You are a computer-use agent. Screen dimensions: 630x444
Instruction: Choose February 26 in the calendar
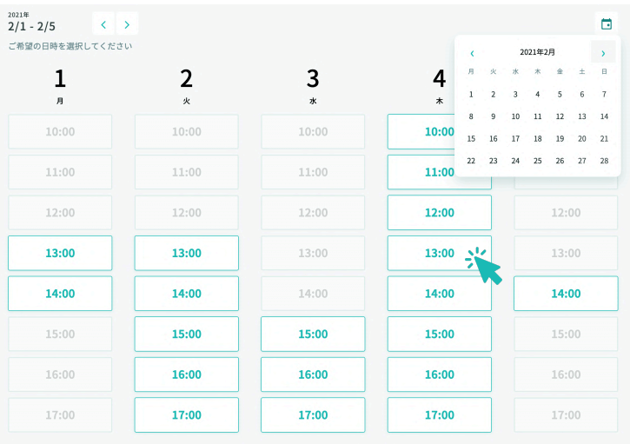[x=560, y=161]
